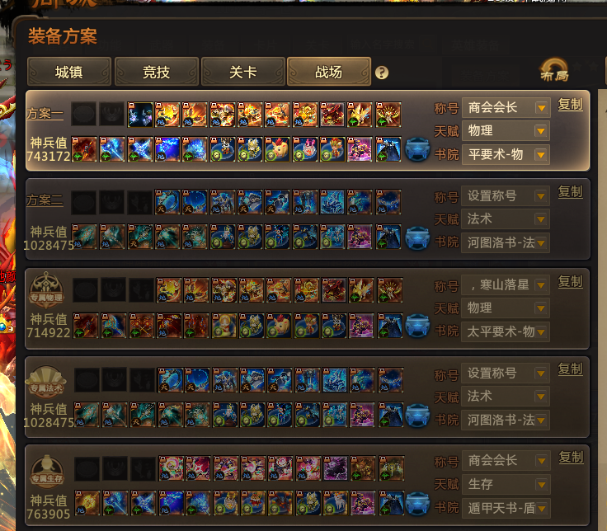
Task: Switch to the 竞技 tab
Action: [x=157, y=72]
